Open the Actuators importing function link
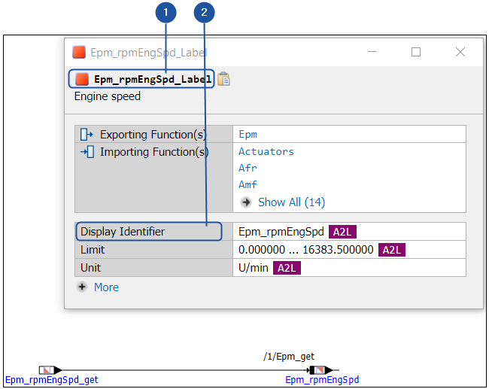This screenshot has width=489, height=389. coord(266,151)
